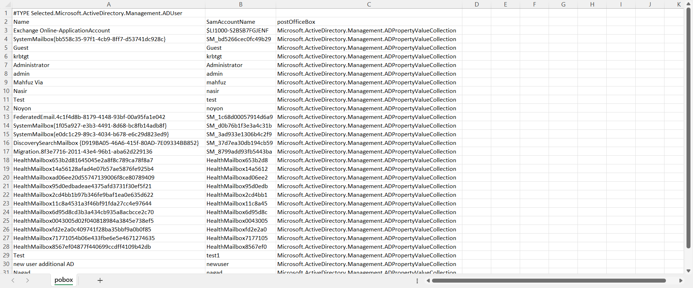Select HealthMailbox0043005 account cell

240,221
